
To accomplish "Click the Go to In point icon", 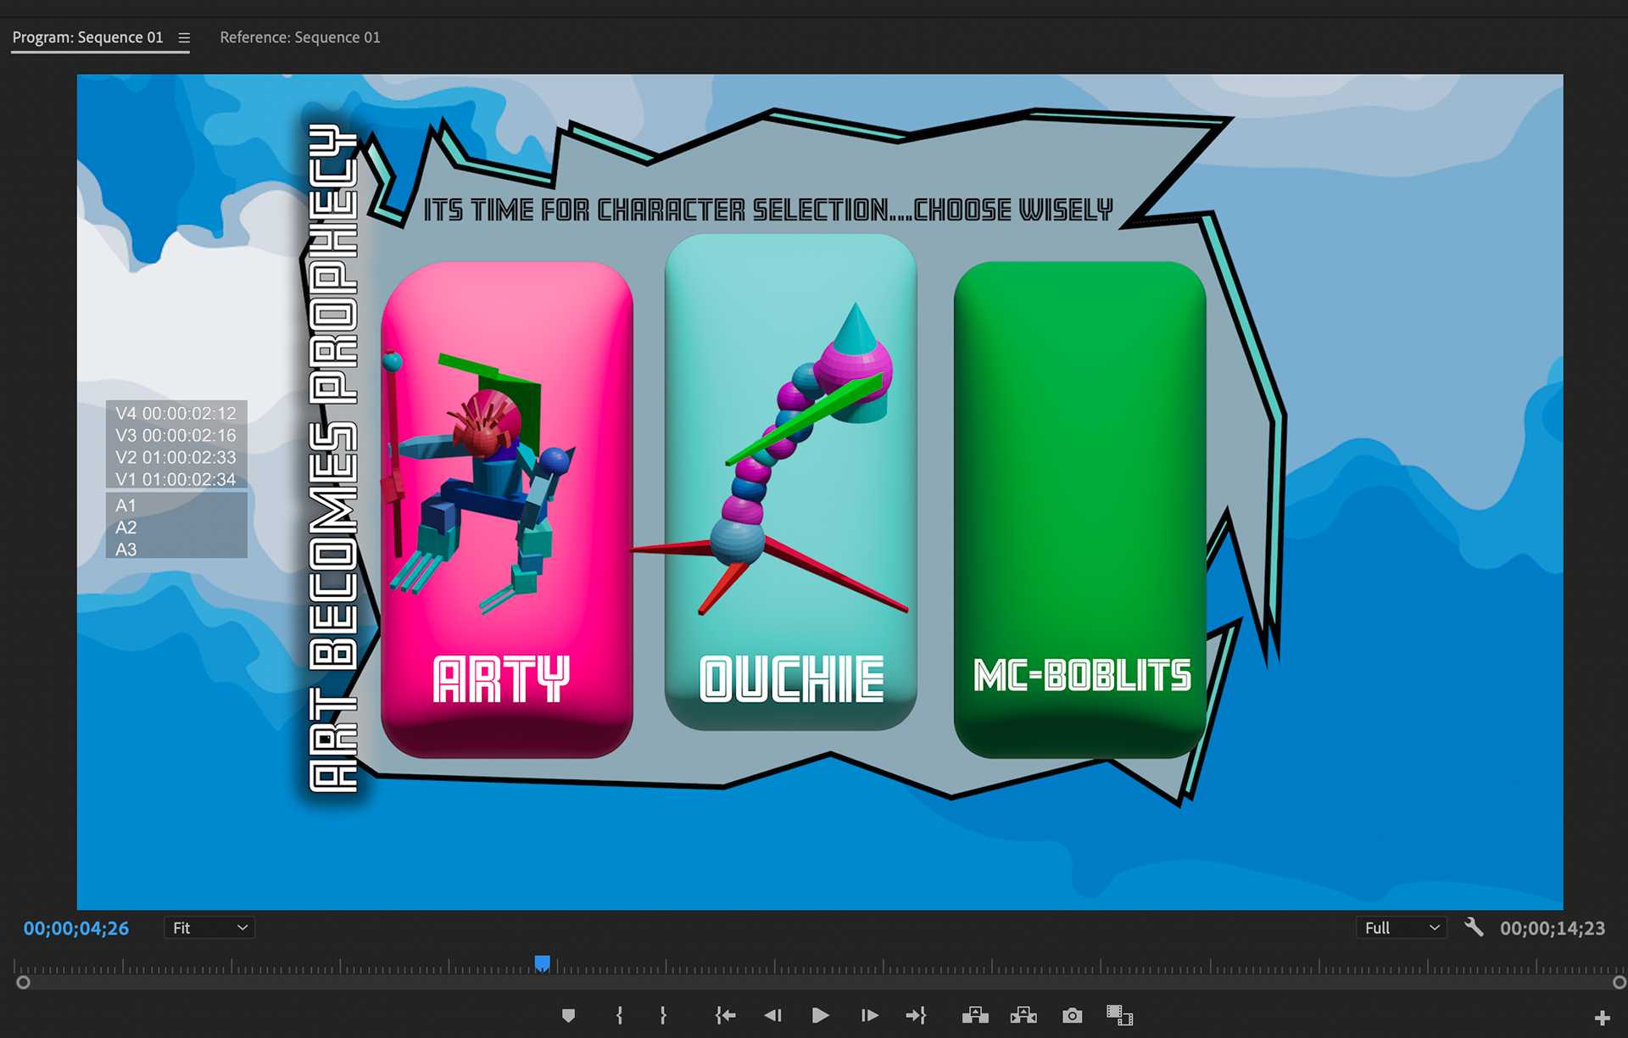I will coord(725,1015).
